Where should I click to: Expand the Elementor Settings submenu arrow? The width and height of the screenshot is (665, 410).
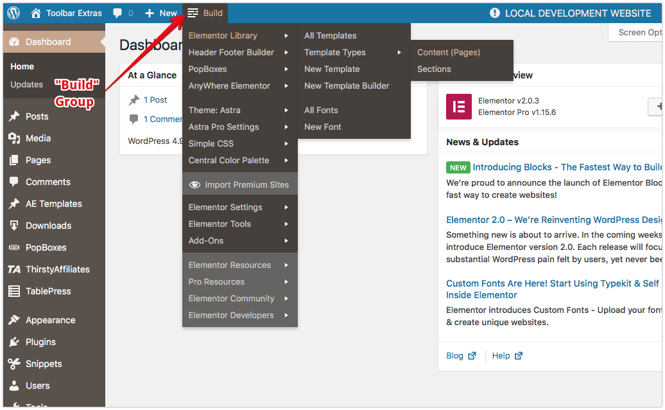point(287,207)
